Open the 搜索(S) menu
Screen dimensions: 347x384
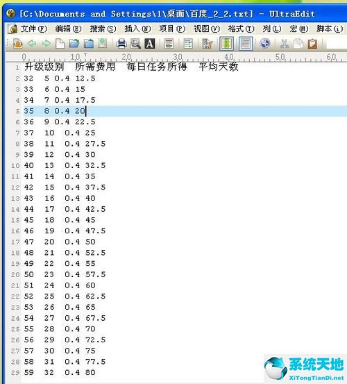pyautogui.click(x=103, y=29)
